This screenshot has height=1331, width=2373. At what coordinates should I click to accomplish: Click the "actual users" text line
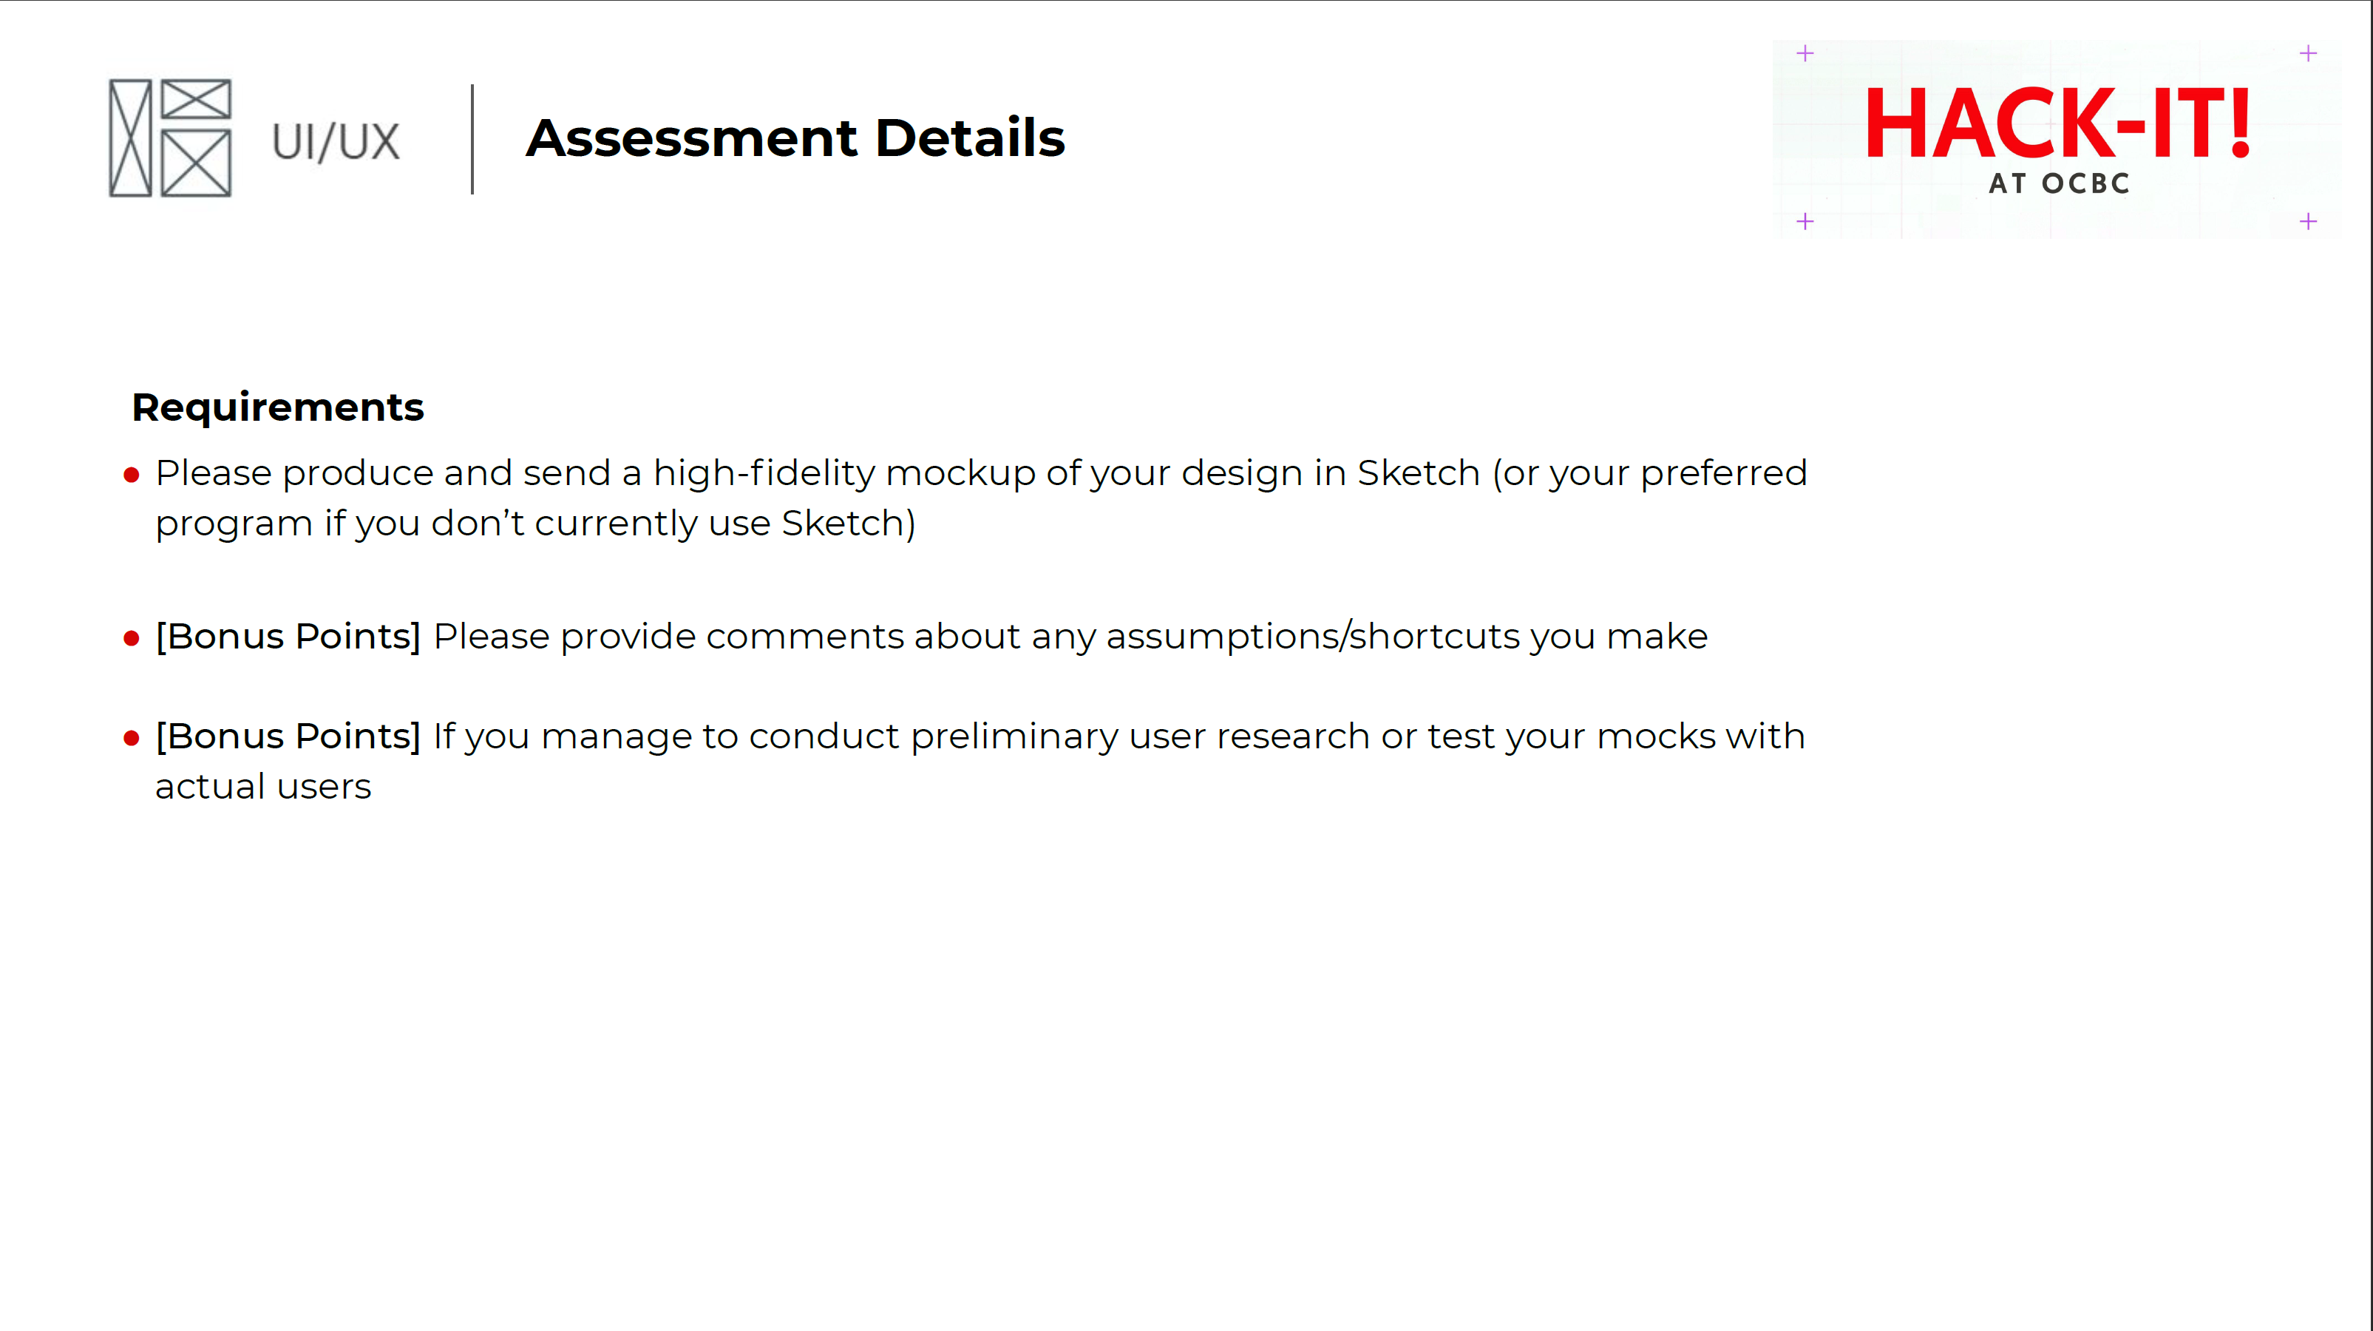coord(263,788)
